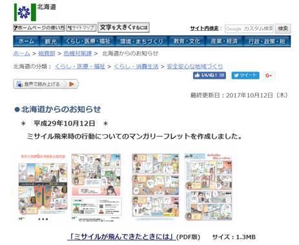Click the Hokkaido logo emblem

[x=25, y=12]
